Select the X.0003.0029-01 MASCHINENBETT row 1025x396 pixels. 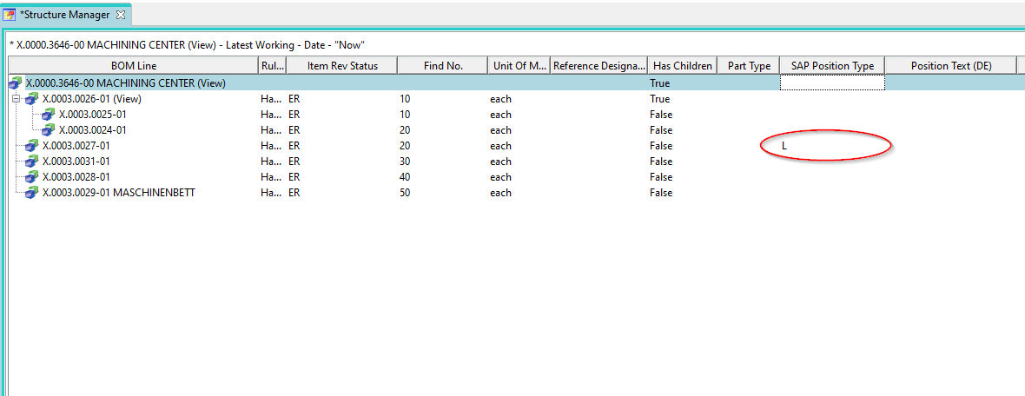pyautogui.click(x=118, y=193)
